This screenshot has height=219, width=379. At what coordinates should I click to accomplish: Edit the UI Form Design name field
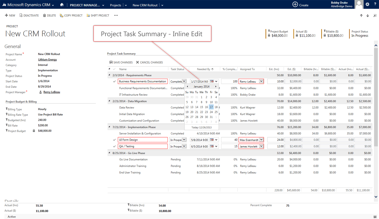pos(143,140)
